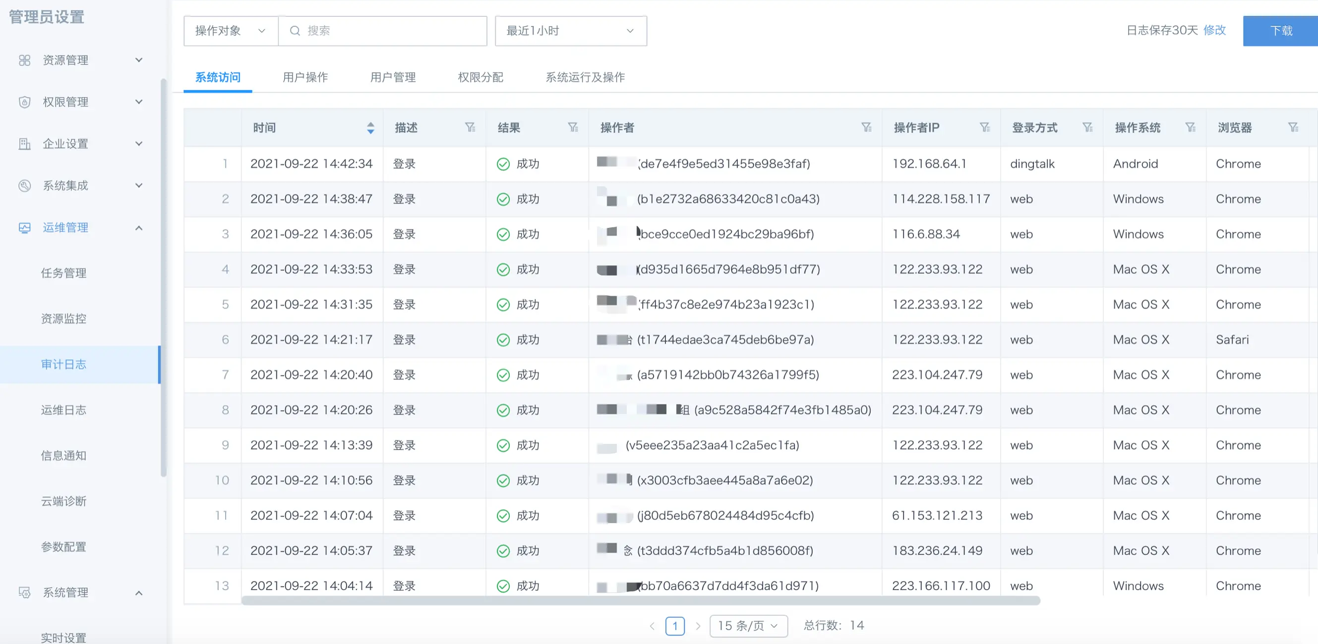Go to next page arrow
The image size is (1318, 644).
point(698,626)
